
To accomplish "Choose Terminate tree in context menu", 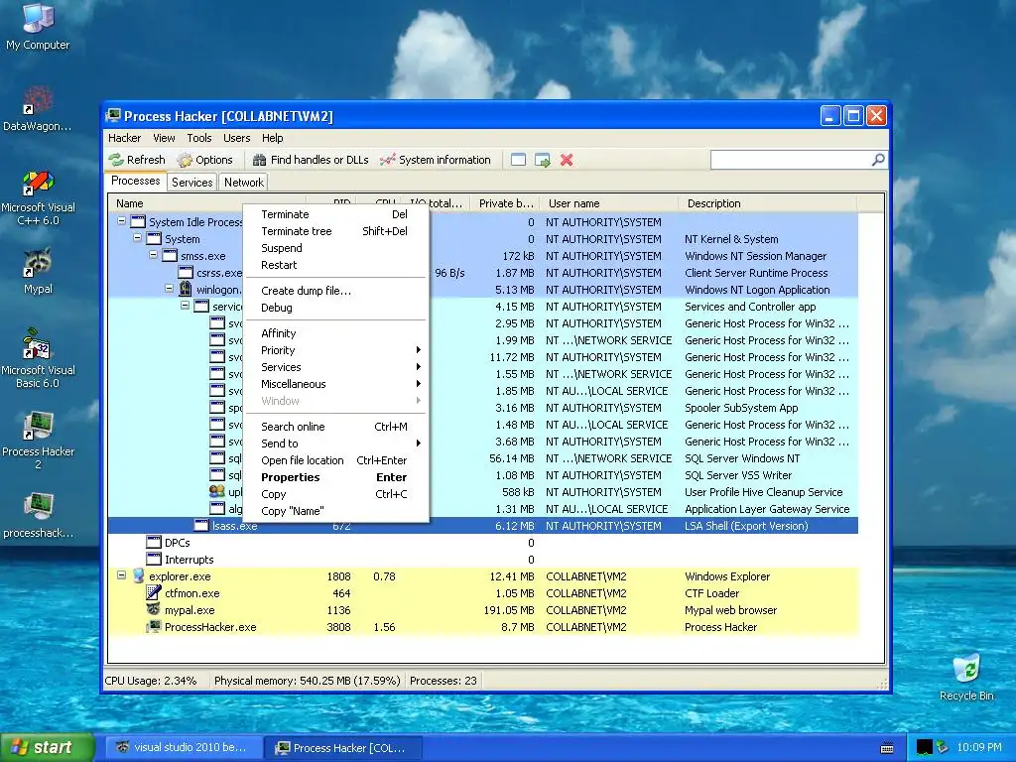I will tap(335, 230).
